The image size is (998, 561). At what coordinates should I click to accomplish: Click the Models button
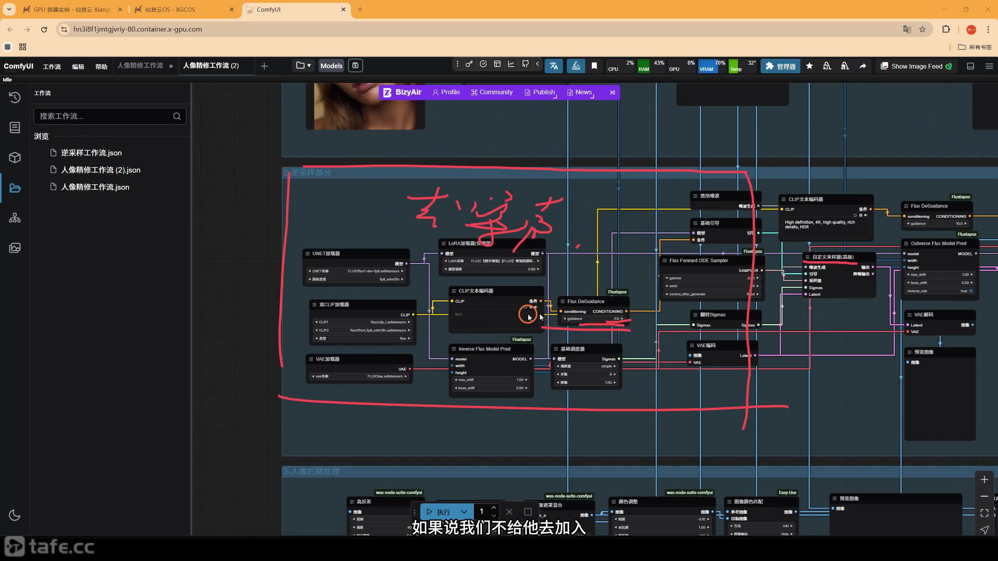(x=331, y=66)
